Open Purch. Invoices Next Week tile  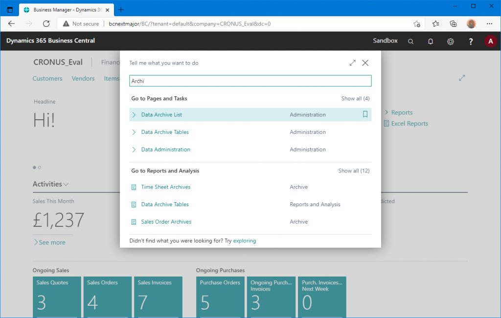(322, 297)
